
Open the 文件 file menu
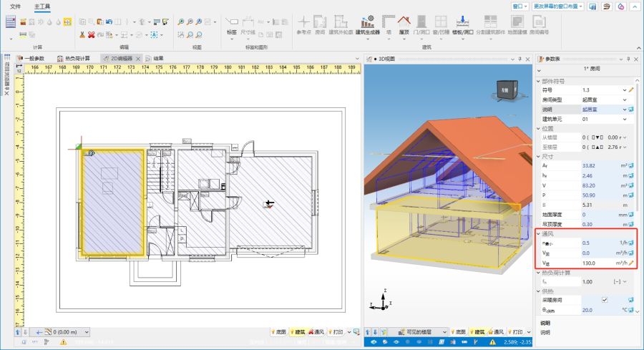15,6
